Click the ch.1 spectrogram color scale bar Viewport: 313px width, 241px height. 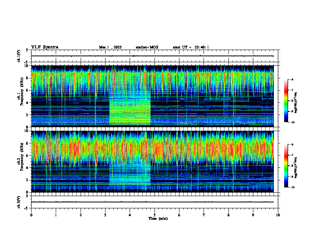coord(286,101)
